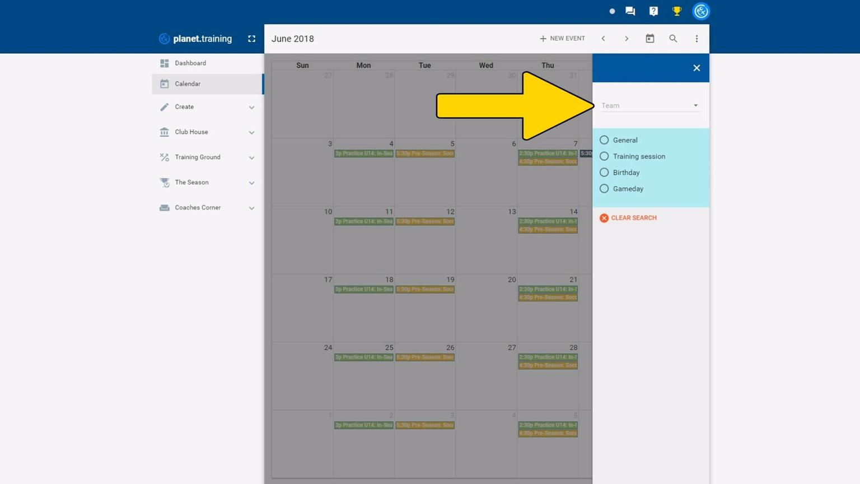
Task: Toggle fullscreen icon beside planet.training logo
Action: point(251,39)
